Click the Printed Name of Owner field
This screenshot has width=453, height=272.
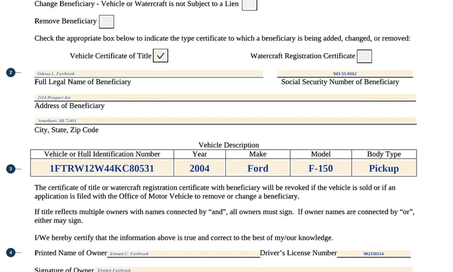coord(184,254)
